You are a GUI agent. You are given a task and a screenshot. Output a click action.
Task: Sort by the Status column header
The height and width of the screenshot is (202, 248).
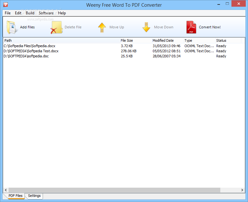pyautogui.click(x=228, y=40)
